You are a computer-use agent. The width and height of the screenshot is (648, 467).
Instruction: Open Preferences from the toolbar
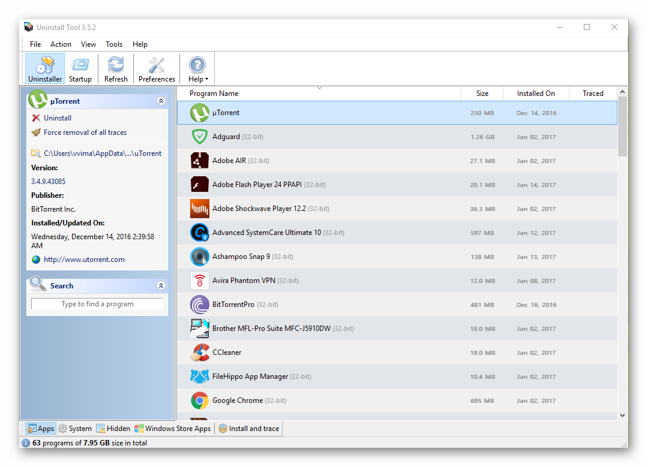click(157, 68)
